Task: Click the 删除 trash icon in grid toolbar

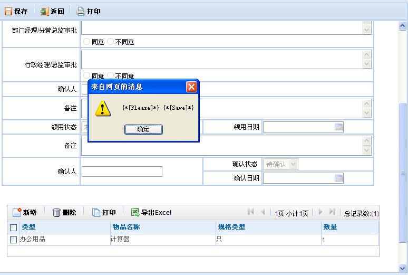Action: [x=56, y=212]
